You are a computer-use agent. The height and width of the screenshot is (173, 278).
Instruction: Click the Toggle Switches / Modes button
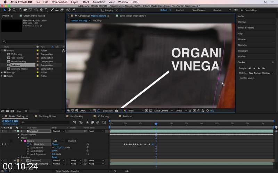click(67, 171)
